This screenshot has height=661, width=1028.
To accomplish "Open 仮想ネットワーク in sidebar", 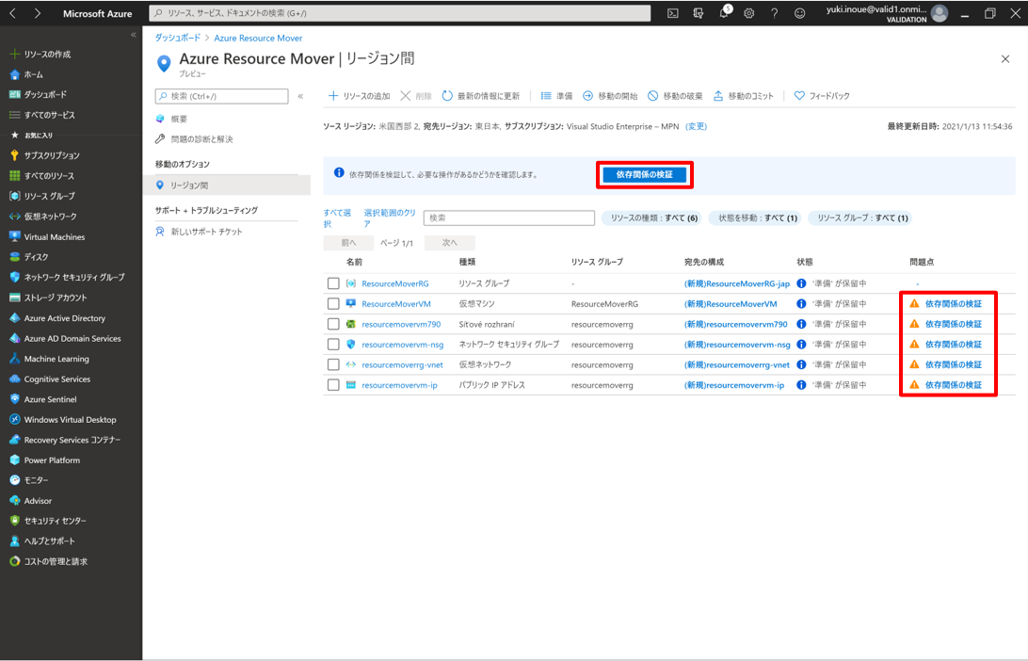I will pyautogui.click(x=43, y=217).
